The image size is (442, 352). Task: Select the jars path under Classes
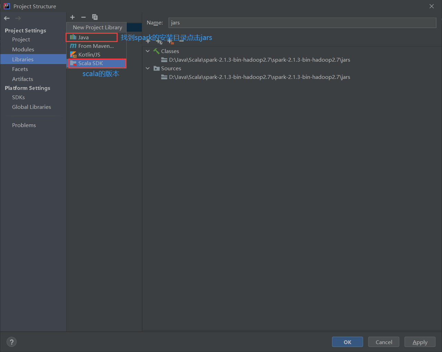[292, 60]
